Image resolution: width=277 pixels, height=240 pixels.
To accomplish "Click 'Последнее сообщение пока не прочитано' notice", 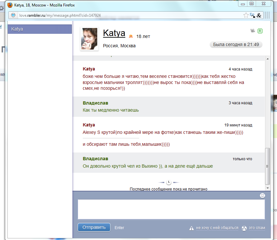I will [168, 189].
